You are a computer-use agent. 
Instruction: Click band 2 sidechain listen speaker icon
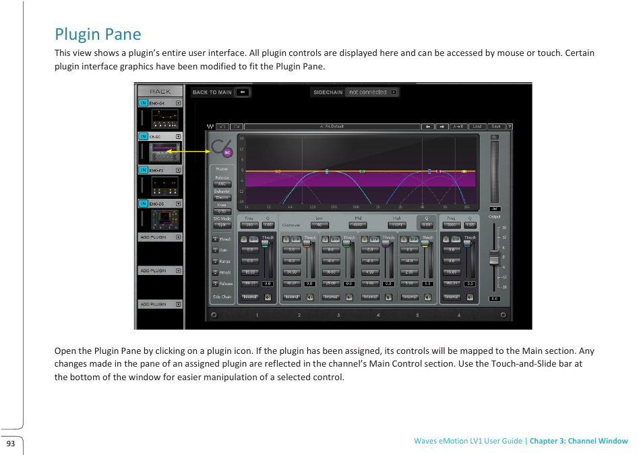(x=310, y=297)
